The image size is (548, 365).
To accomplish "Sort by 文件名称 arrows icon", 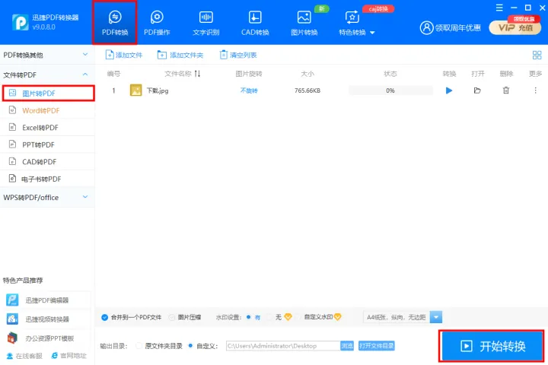I will pos(197,74).
